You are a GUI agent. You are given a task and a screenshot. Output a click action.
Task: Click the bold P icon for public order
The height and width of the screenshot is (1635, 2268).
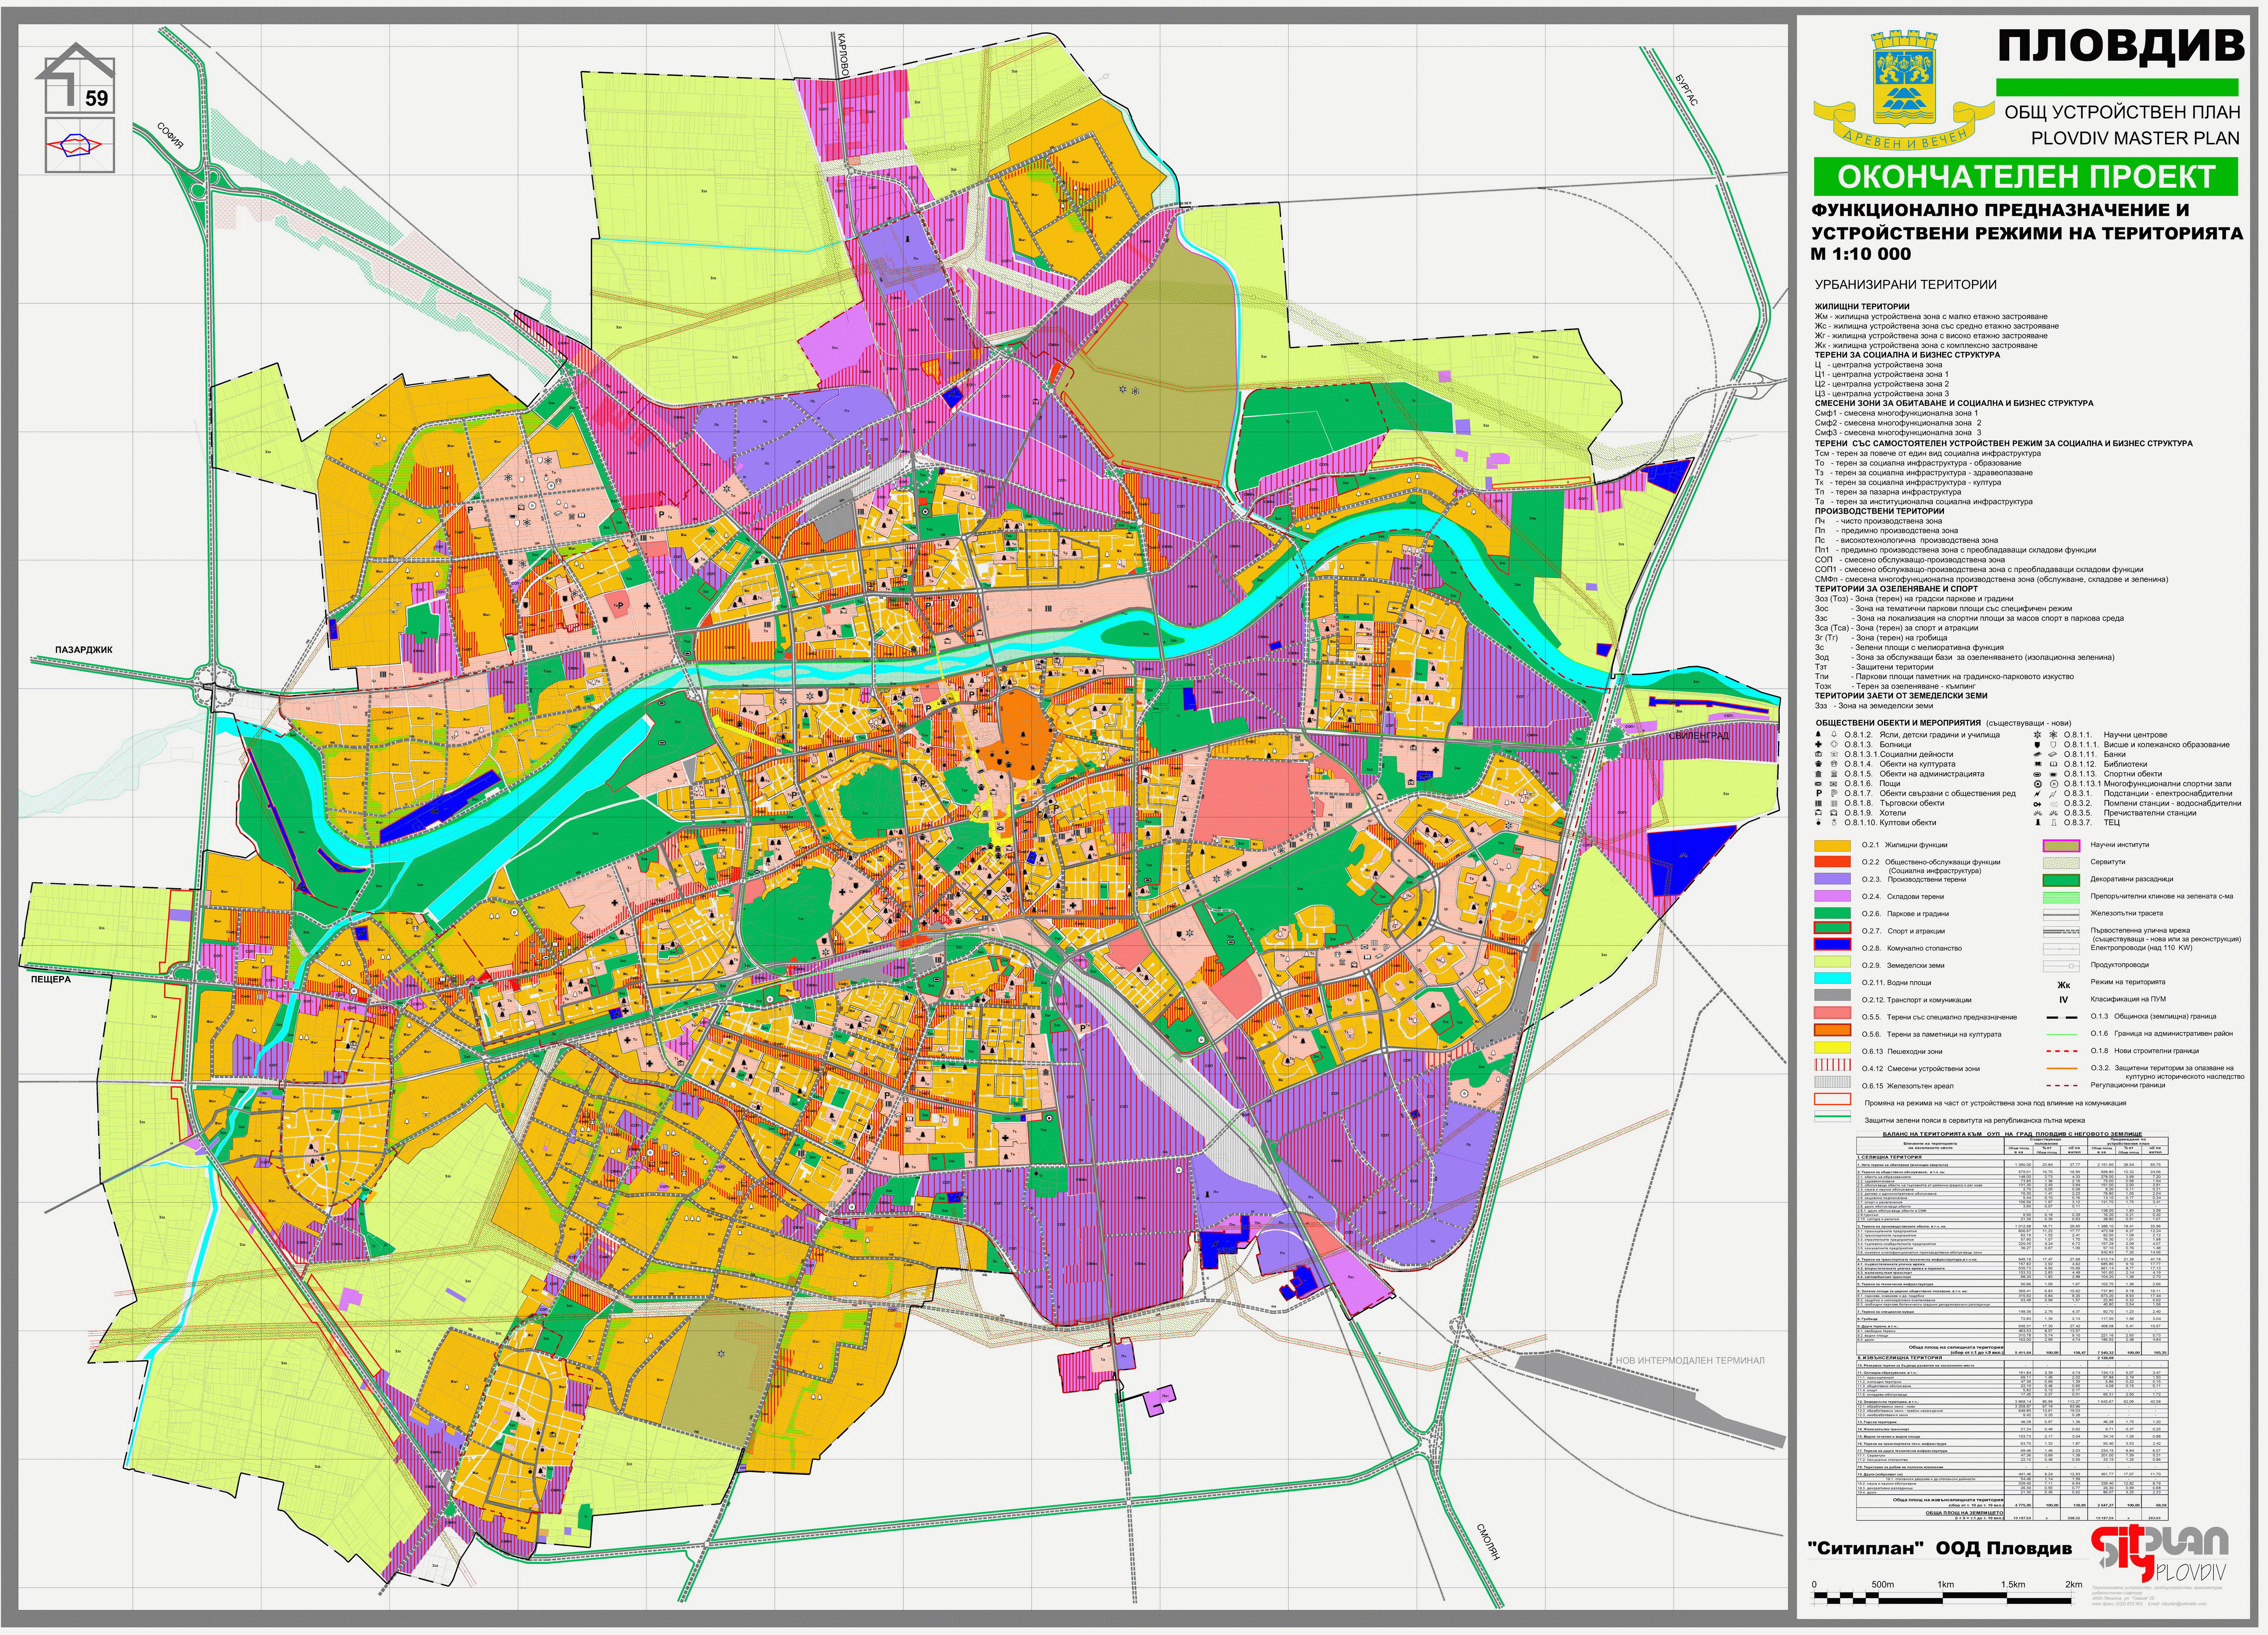[1819, 793]
